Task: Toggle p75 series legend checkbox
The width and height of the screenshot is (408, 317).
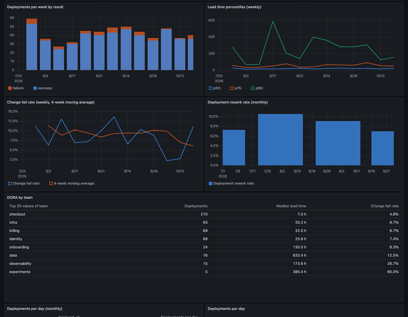Action: click(x=232, y=88)
